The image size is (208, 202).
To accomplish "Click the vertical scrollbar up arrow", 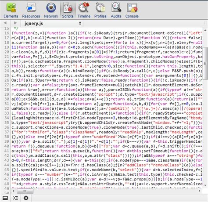I will [x=205, y=30].
